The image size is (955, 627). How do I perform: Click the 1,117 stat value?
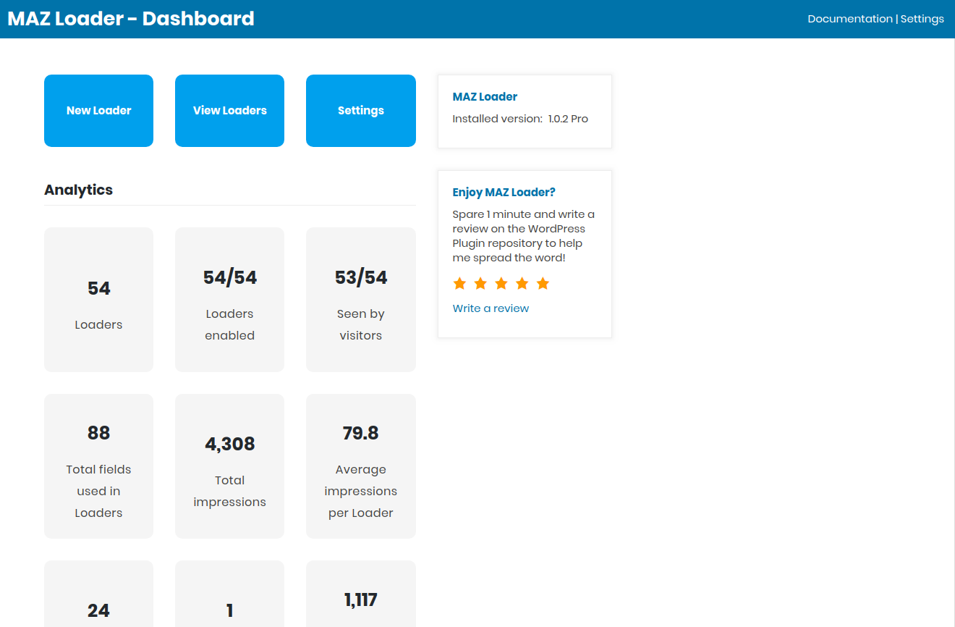(361, 599)
